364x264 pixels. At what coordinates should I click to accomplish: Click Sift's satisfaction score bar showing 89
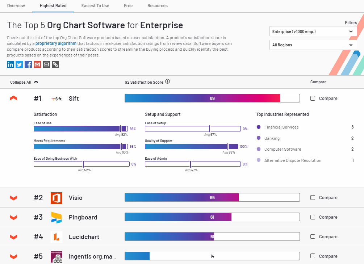click(212, 98)
